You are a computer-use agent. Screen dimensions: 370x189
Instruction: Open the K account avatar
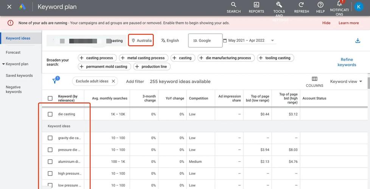pyautogui.click(x=359, y=7)
